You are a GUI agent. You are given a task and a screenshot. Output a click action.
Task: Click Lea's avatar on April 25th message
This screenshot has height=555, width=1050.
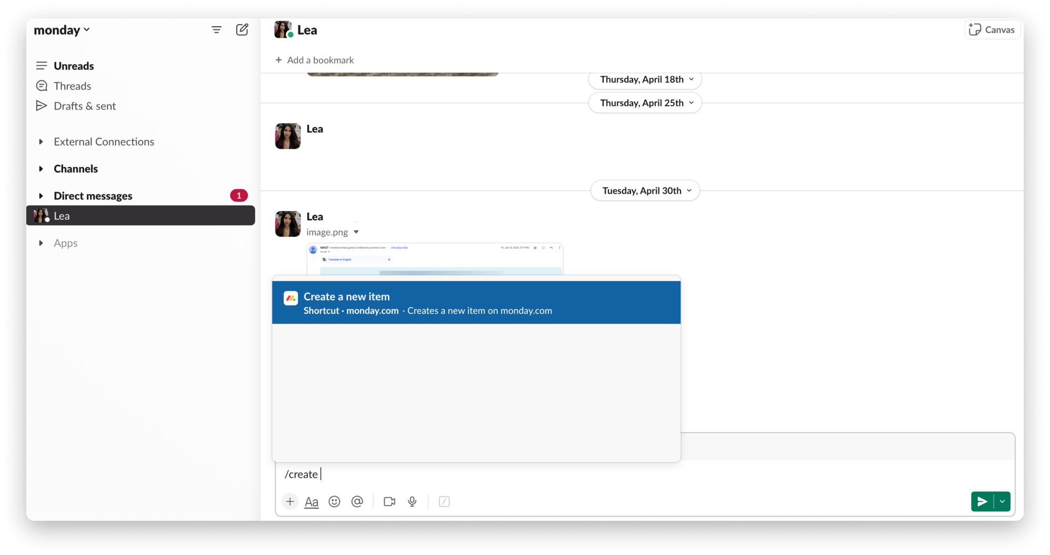(288, 136)
